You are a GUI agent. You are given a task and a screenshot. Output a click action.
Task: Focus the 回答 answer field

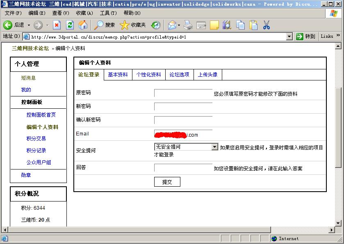183,168
